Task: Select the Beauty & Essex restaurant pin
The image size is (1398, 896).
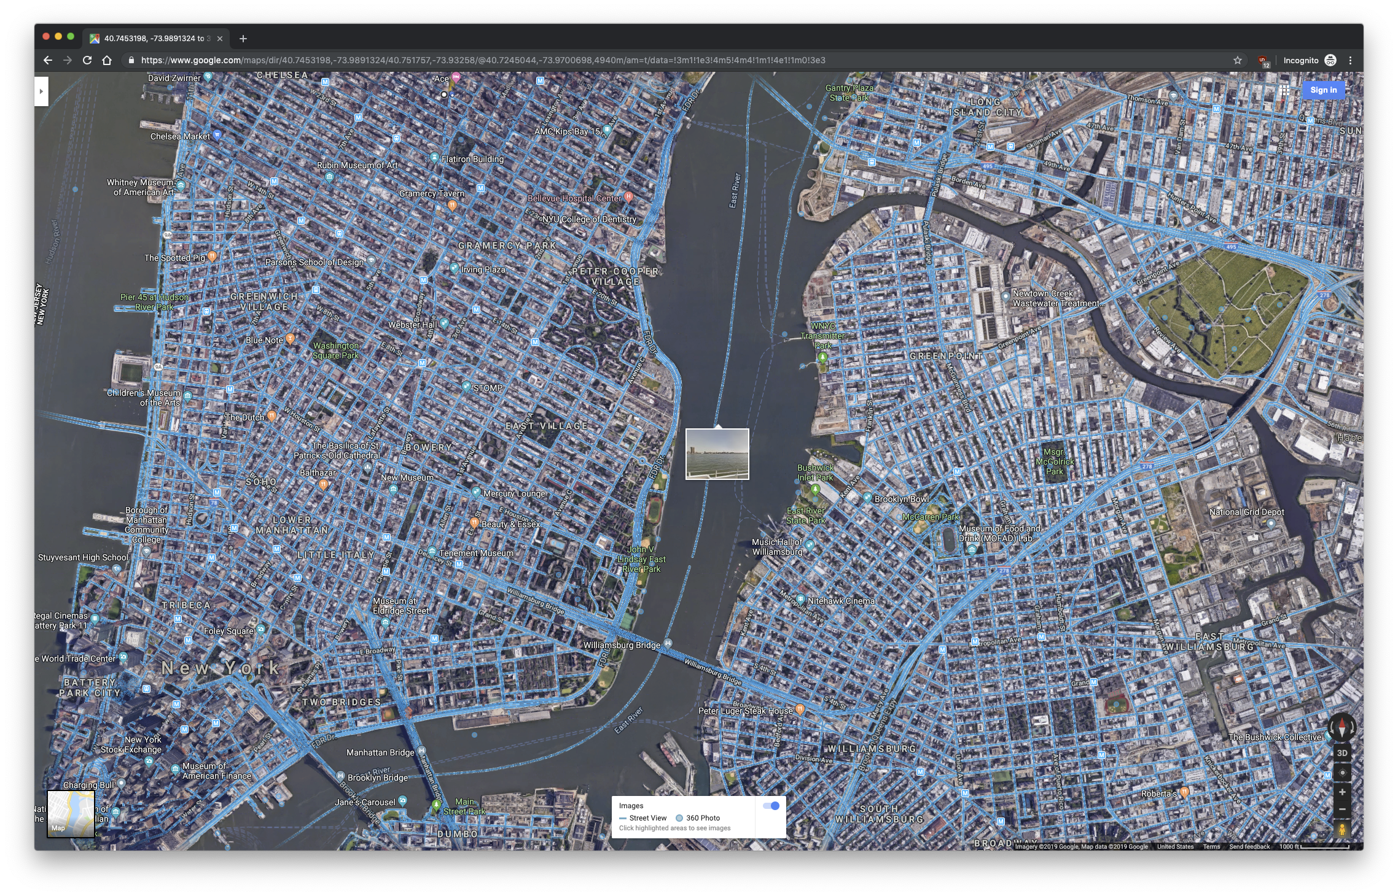Action: click(x=474, y=523)
